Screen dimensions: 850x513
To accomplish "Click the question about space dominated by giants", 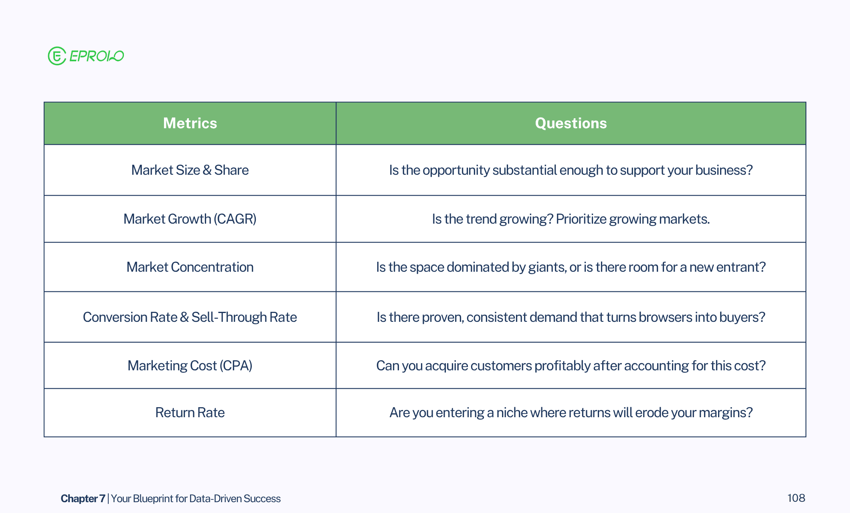I will tap(571, 267).
